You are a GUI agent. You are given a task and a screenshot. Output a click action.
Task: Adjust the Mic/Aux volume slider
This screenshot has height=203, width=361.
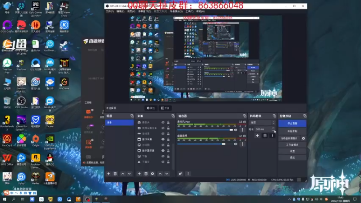point(205,130)
